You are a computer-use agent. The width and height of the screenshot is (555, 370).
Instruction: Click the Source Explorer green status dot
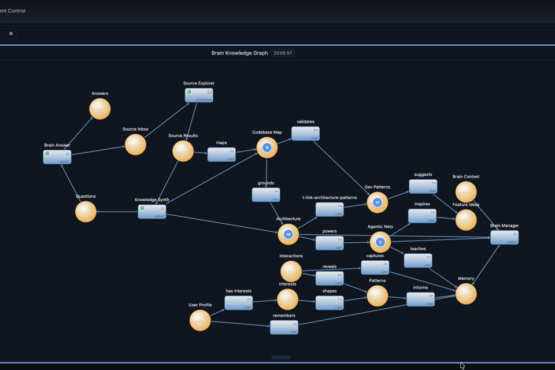189,92
